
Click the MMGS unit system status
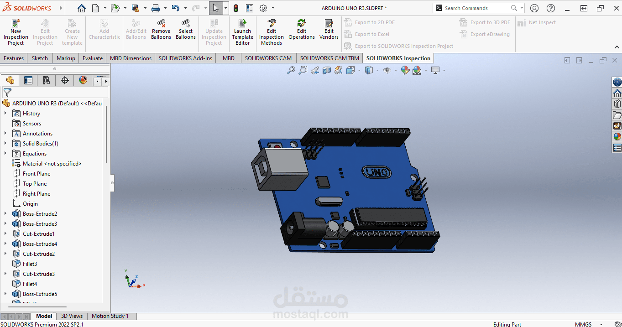[x=583, y=324]
